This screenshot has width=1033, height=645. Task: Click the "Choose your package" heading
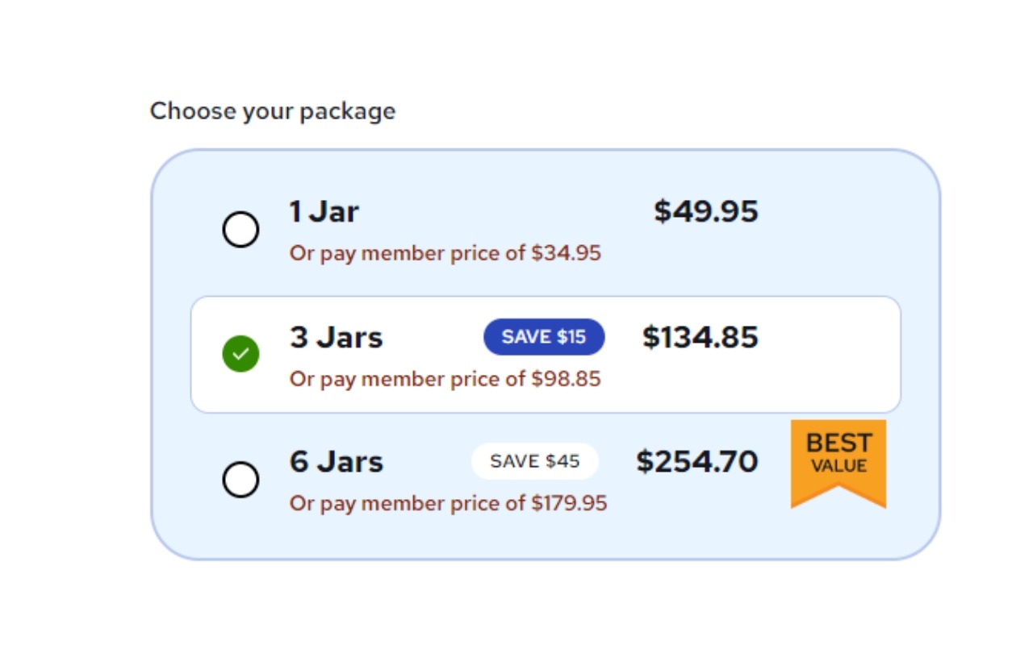[x=273, y=111]
